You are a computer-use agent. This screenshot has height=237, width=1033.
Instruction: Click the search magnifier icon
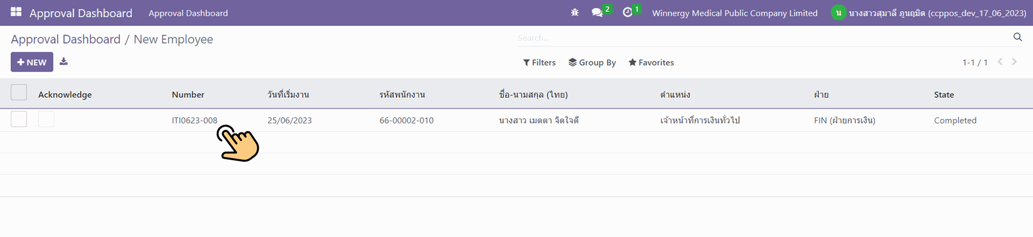(x=1017, y=37)
